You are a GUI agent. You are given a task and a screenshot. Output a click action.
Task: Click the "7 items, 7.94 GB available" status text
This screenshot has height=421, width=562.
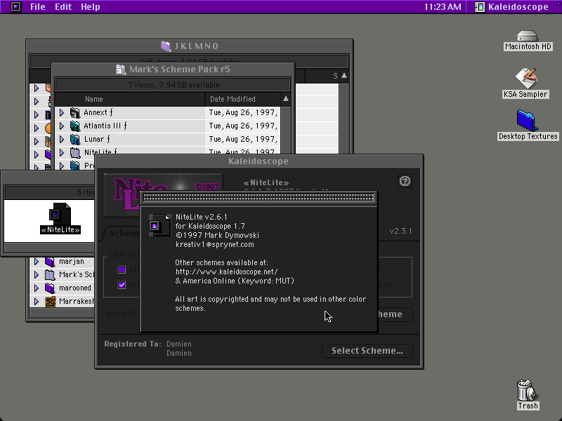pos(174,85)
